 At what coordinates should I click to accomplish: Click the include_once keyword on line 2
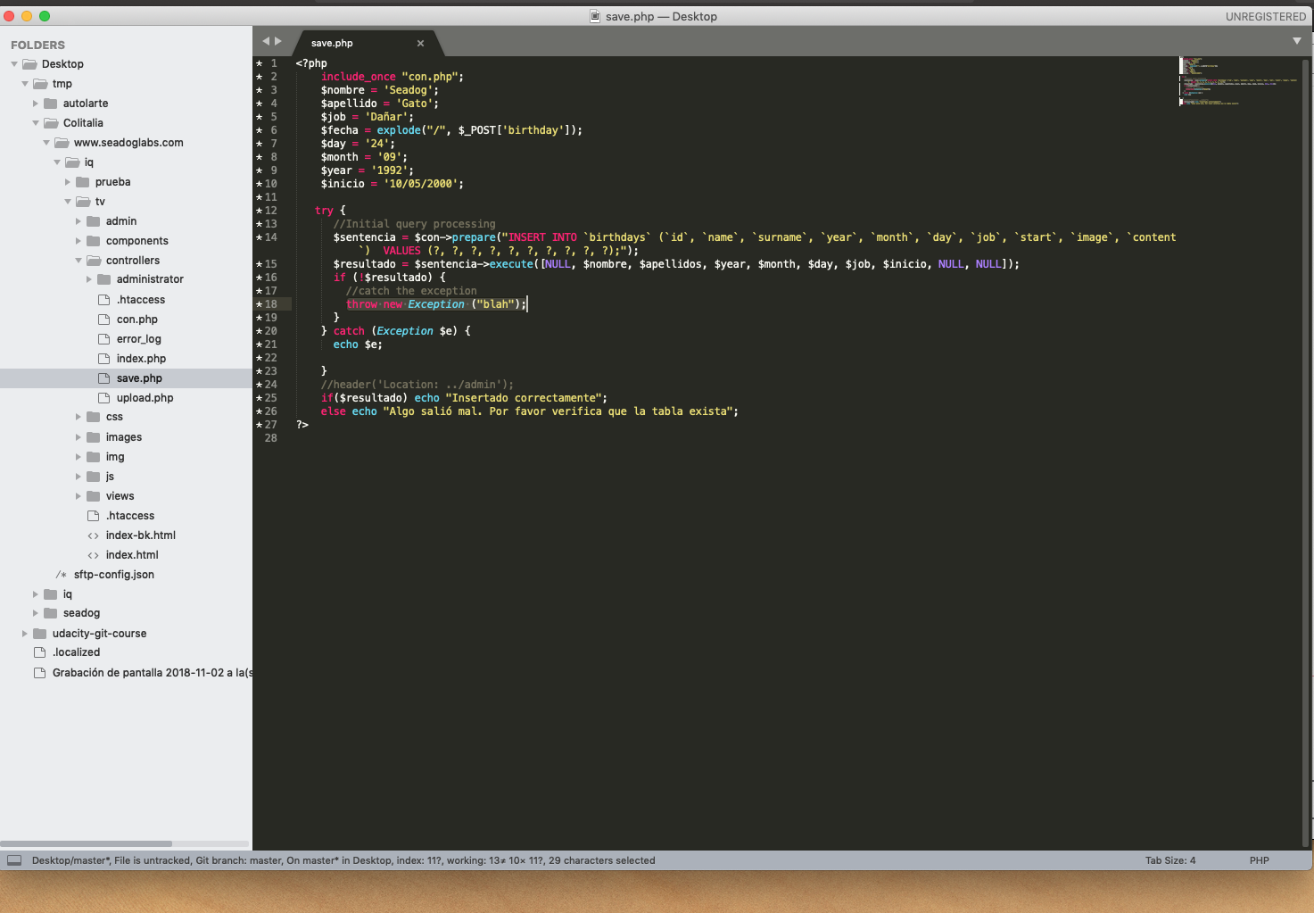(358, 77)
